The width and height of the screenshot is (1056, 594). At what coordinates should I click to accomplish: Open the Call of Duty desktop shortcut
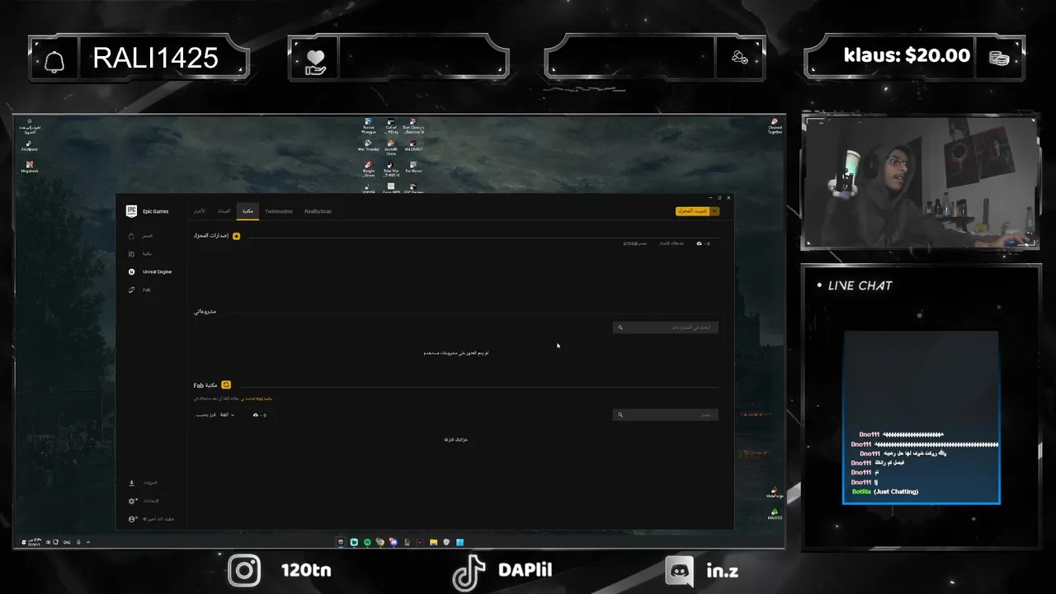pos(391,126)
